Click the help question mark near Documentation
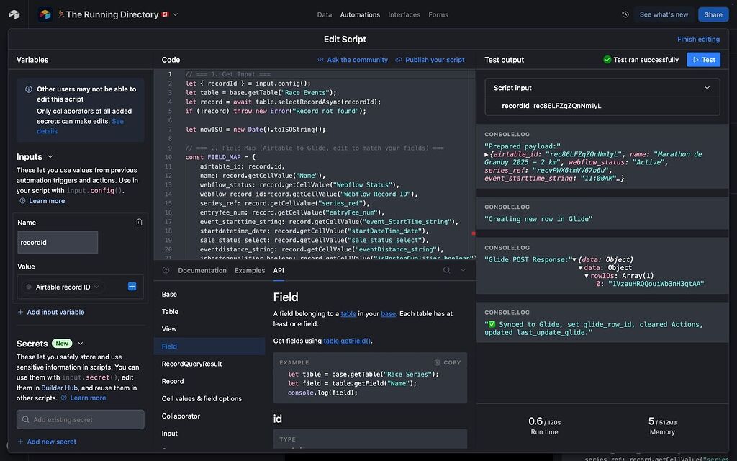 165,270
